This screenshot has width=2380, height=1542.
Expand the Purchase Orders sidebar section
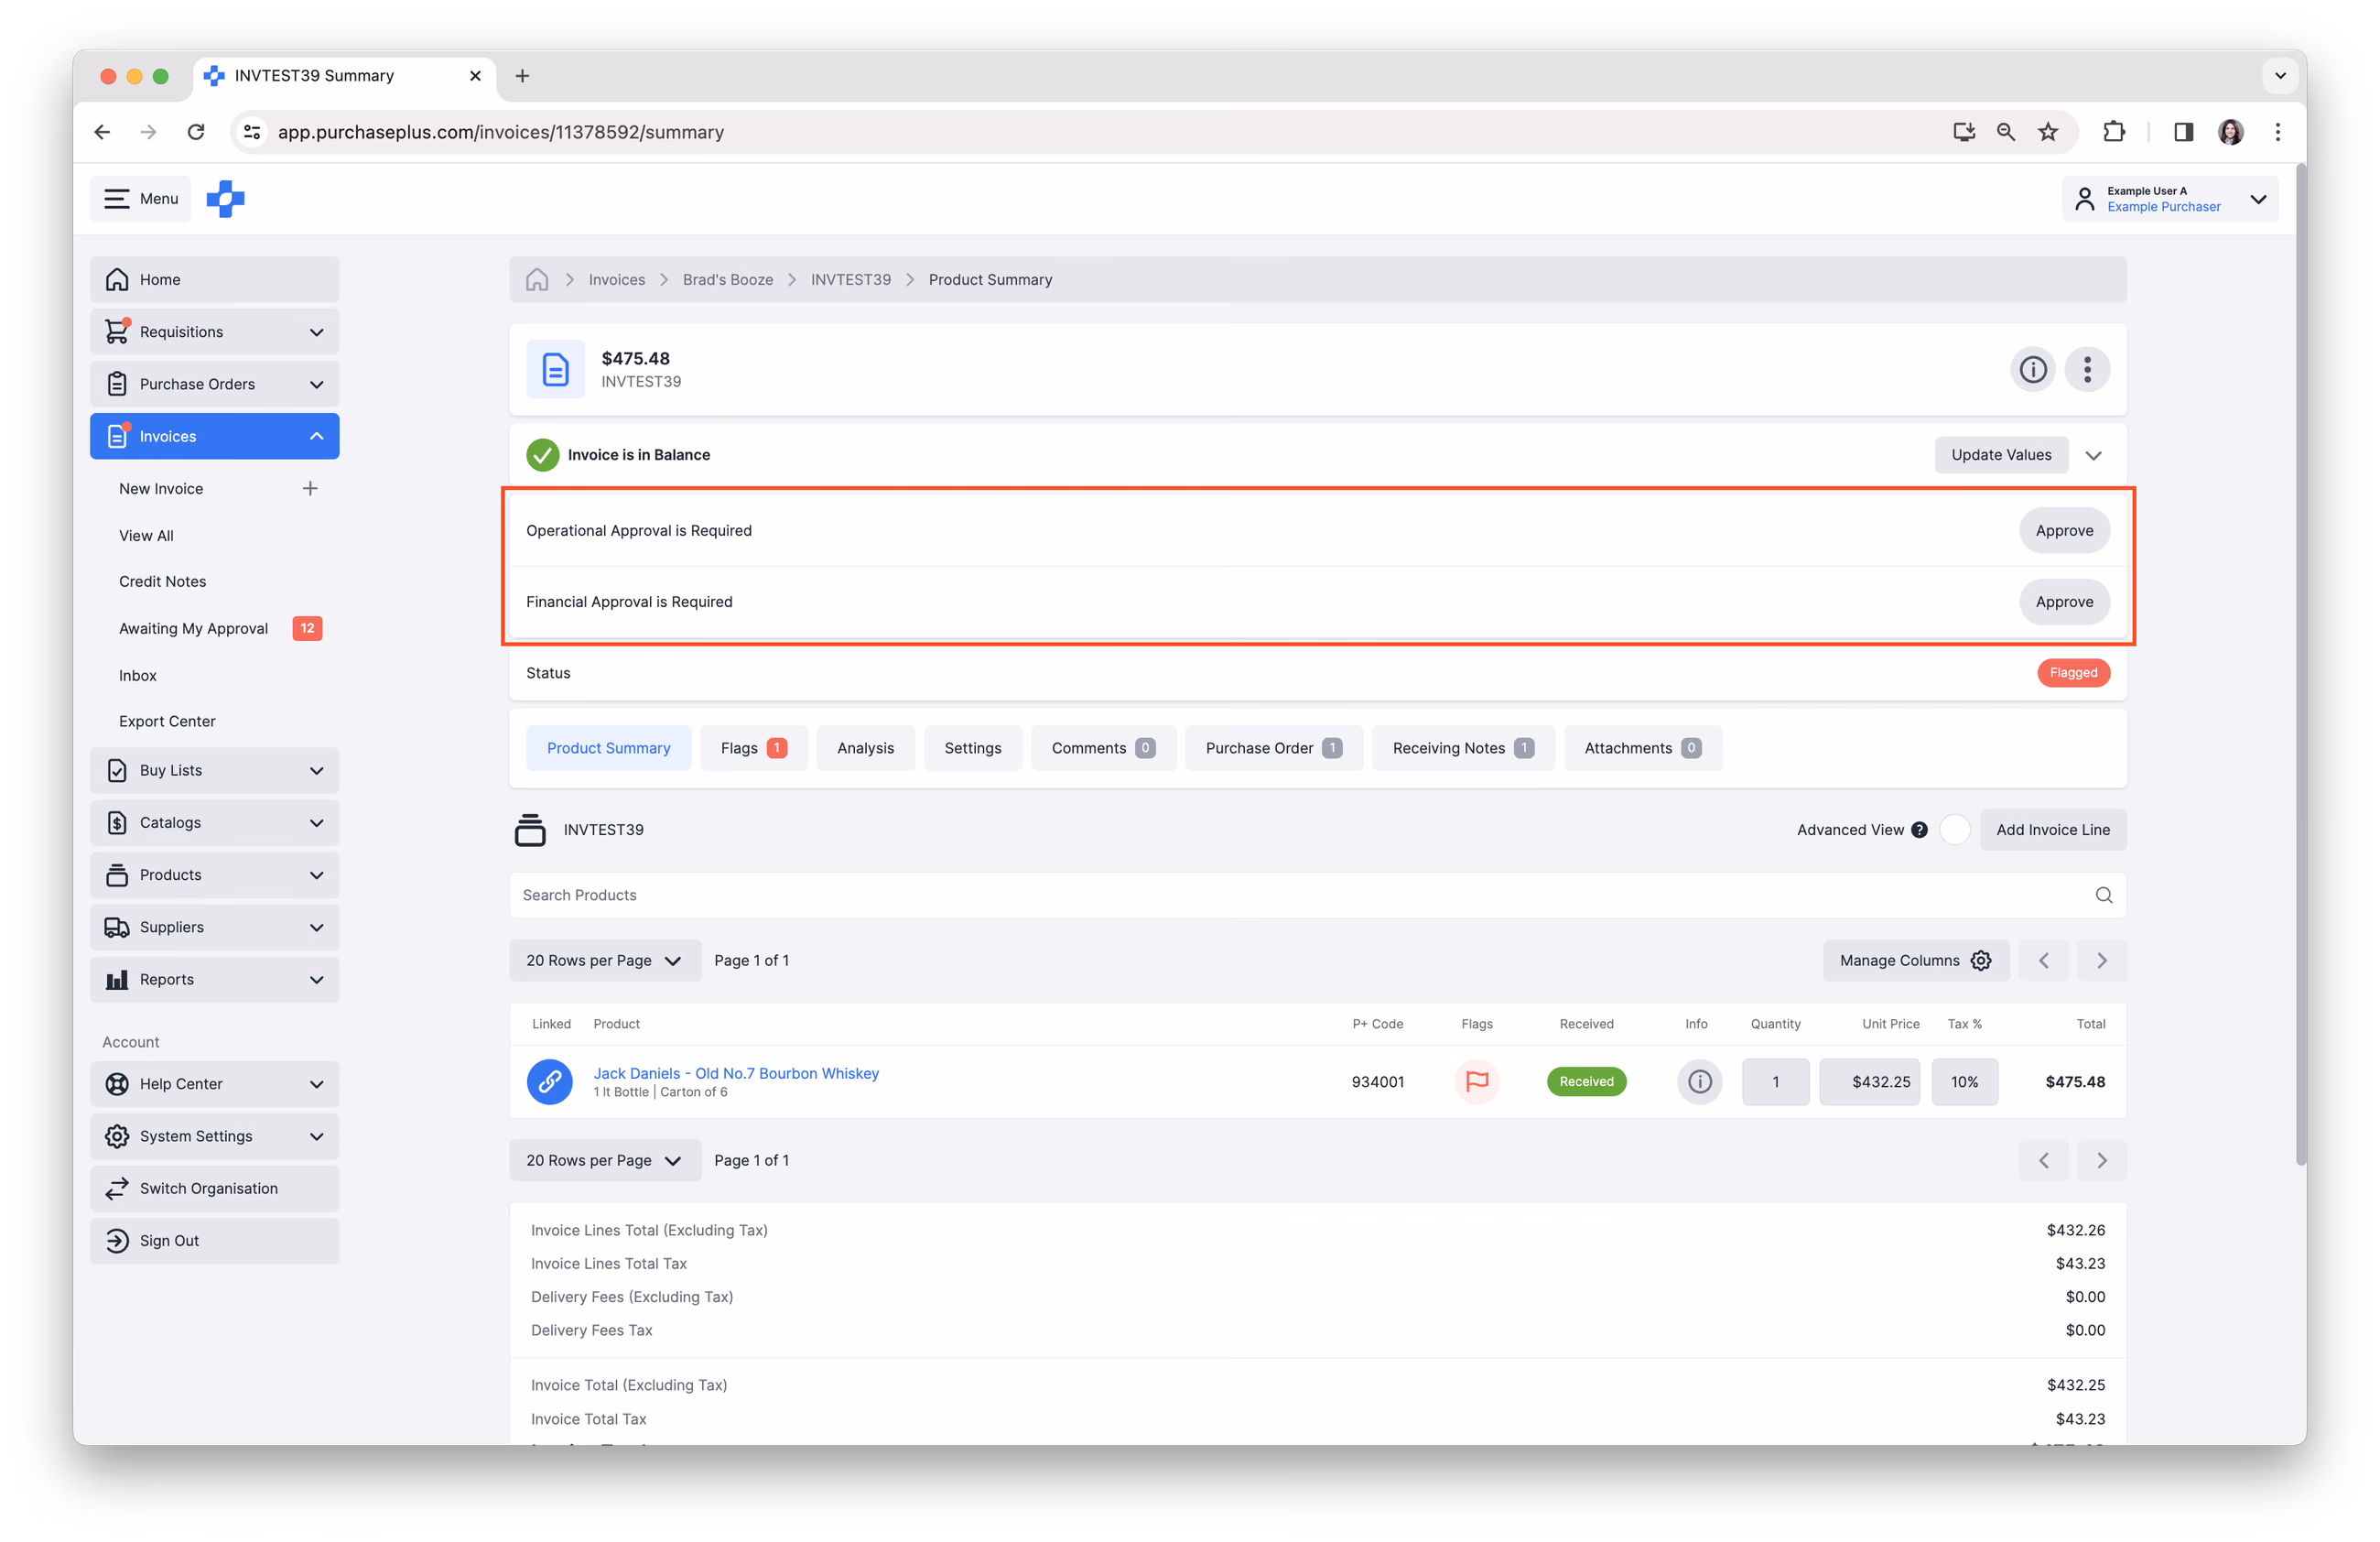(215, 384)
